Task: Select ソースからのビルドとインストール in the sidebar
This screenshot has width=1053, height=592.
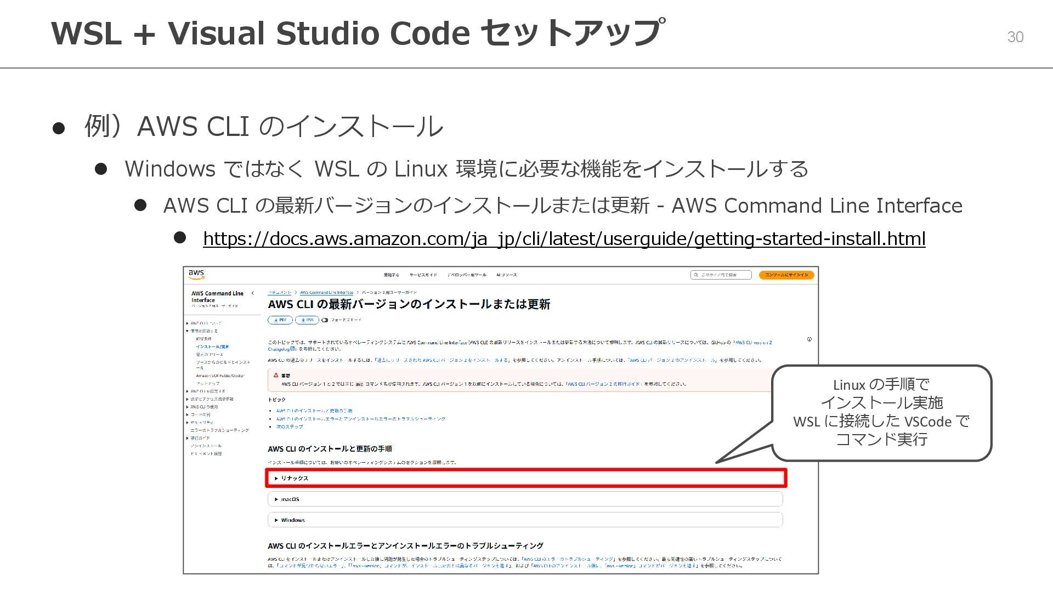Action: click(x=223, y=365)
